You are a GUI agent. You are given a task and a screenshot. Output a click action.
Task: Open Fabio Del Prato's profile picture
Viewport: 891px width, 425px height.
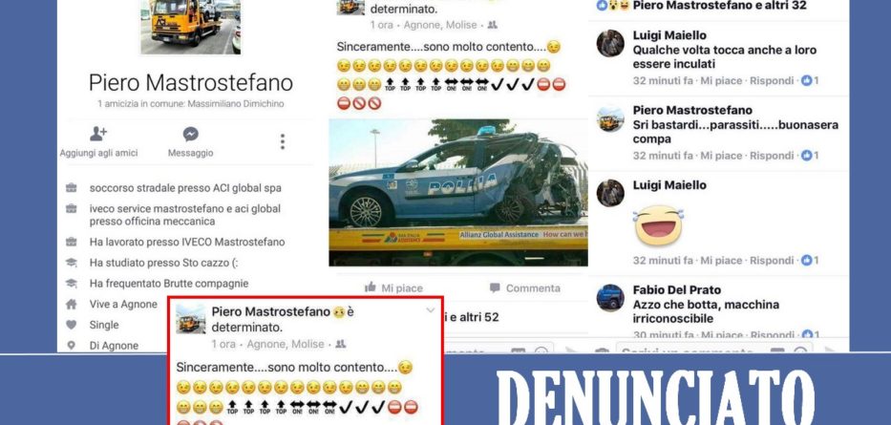coord(610,298)
